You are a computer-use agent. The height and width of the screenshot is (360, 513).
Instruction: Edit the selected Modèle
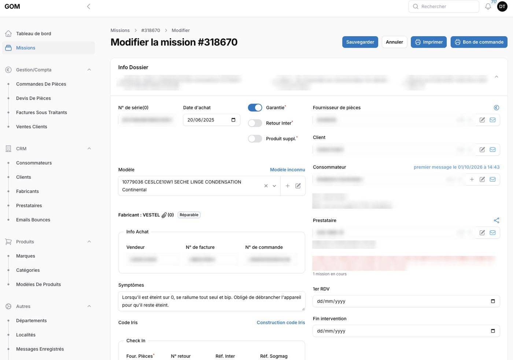tap(298, 186)
